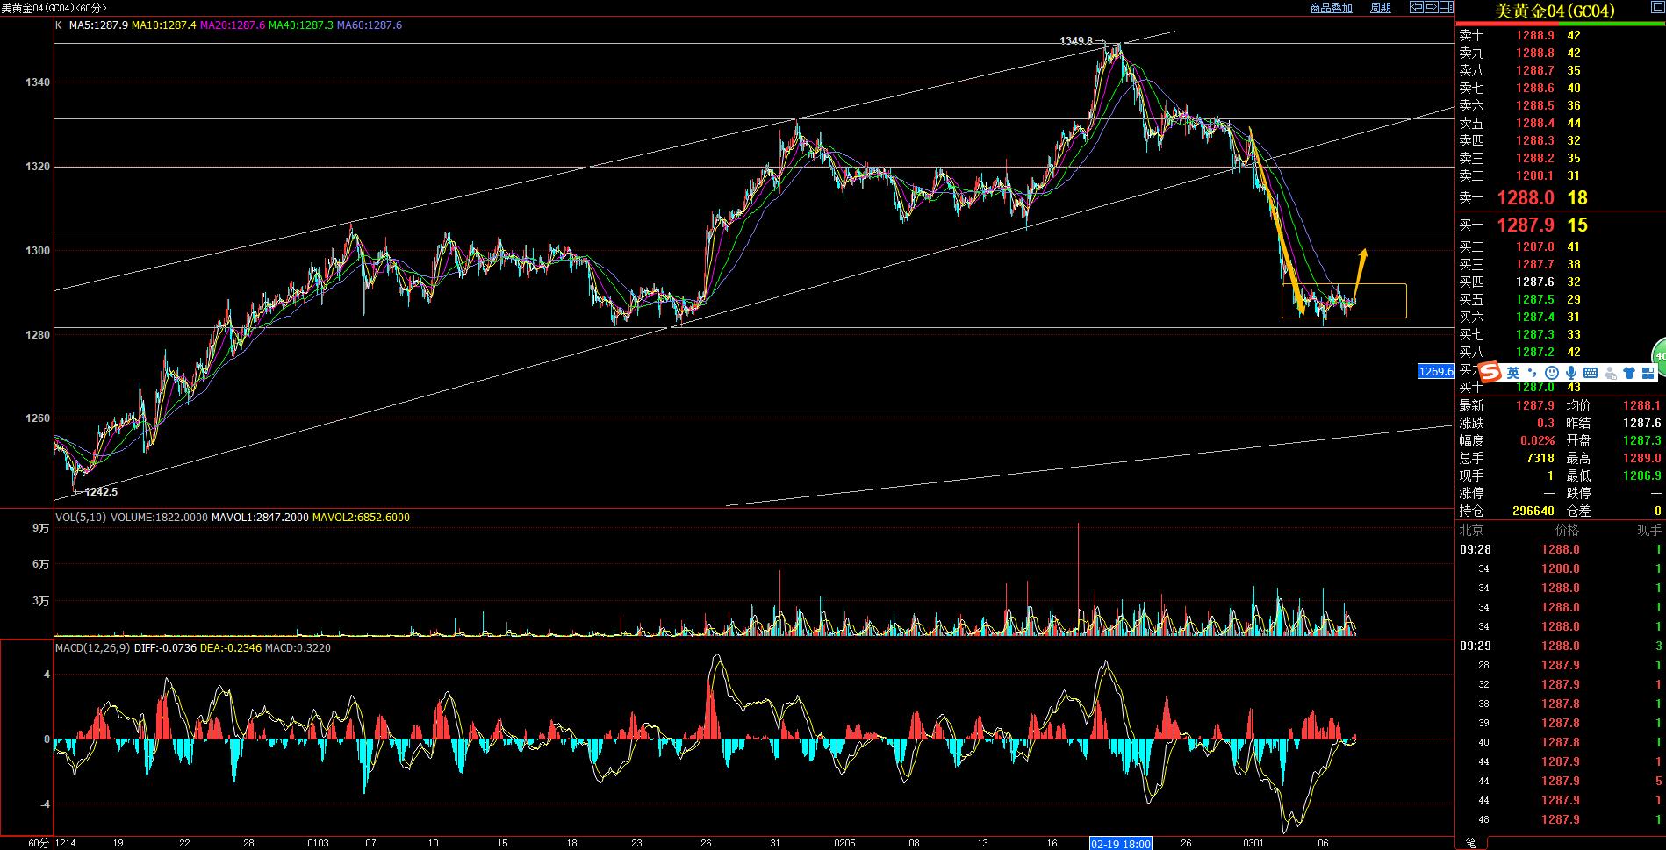Image resolution: width=1666 pixels, height=850 pixels.
Task: Switch the IME 英 language mode
Action: click(x=1513, y=373)
